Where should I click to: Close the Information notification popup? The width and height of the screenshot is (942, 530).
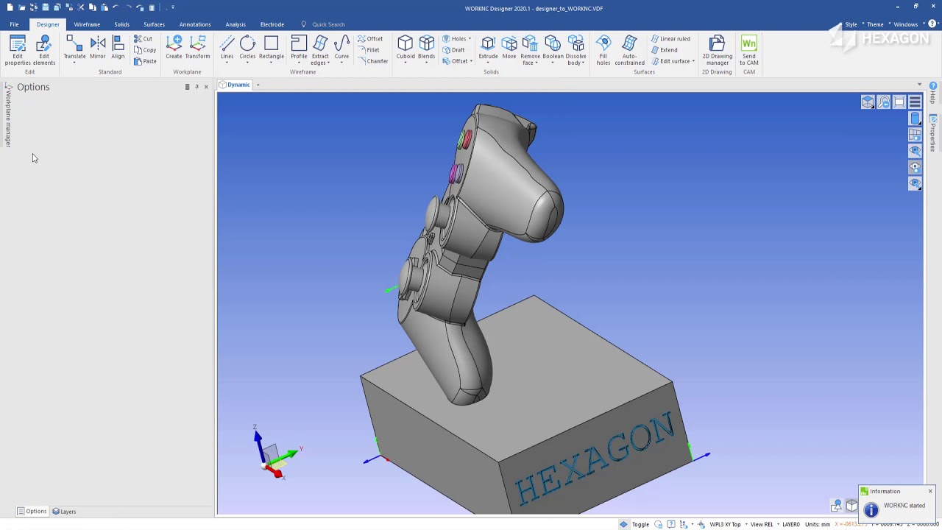click(929, 491)
